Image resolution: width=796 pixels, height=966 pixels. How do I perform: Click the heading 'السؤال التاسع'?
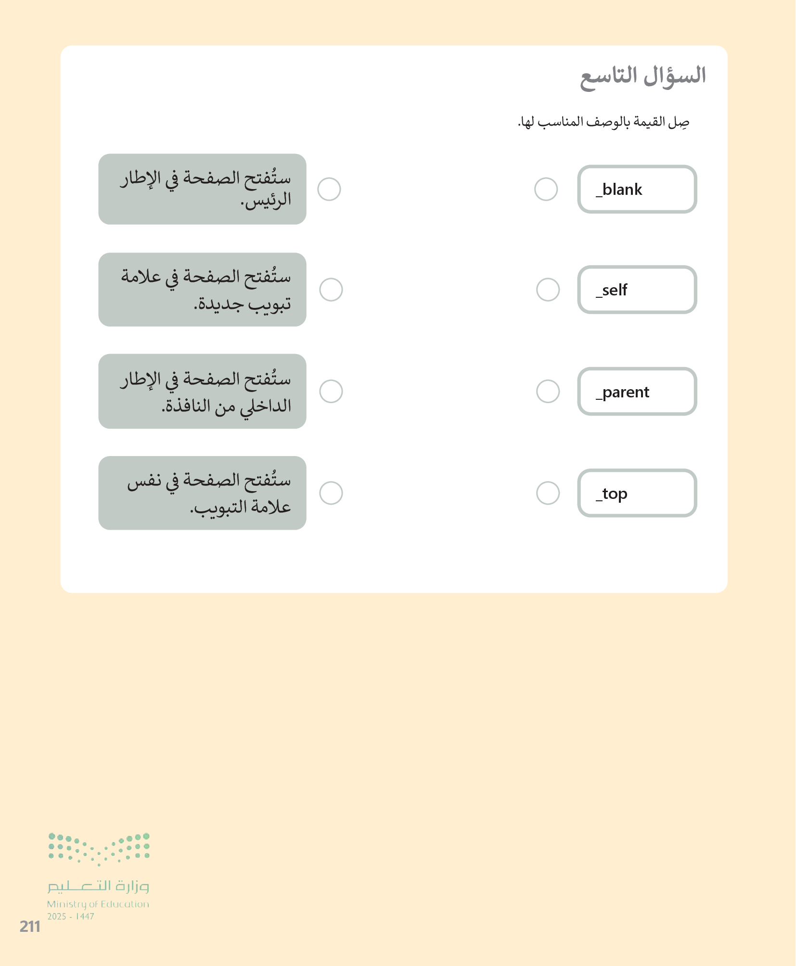643,77
